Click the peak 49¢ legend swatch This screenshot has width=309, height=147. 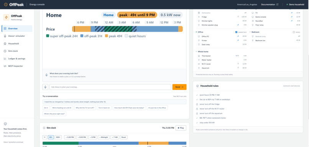(x=107, y=36)
